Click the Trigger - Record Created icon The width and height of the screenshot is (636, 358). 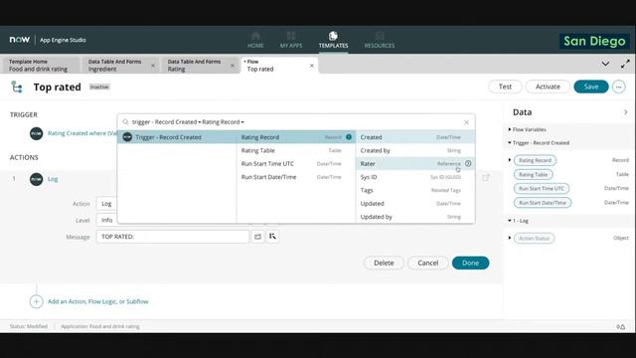click(x=127, y=137)
